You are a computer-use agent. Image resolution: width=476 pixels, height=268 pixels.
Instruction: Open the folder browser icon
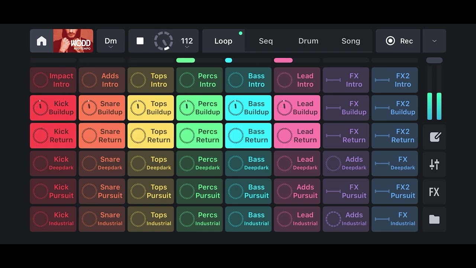pos(434,220)
